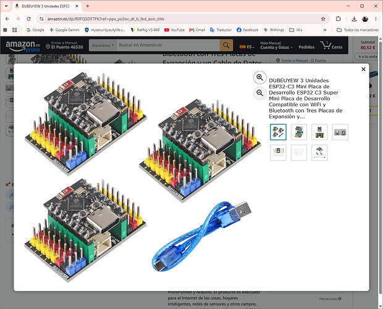
Task: Select the first product thumbnail
Action: pyautogui.click(x=278, y=132)
